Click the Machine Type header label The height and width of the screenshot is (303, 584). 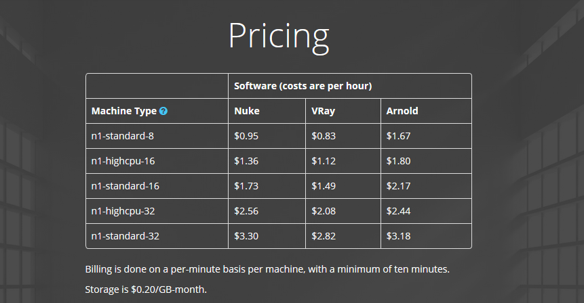(124, 111)
